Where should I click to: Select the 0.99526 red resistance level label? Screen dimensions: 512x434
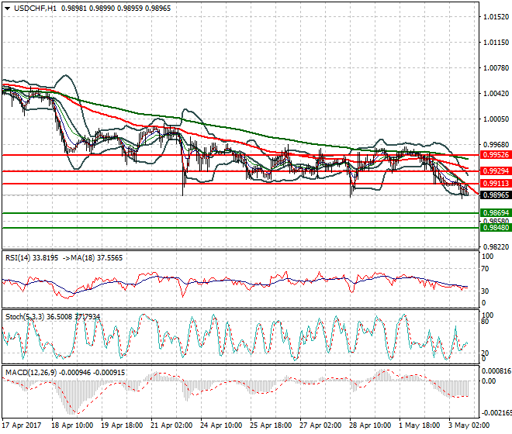point(496,155)
